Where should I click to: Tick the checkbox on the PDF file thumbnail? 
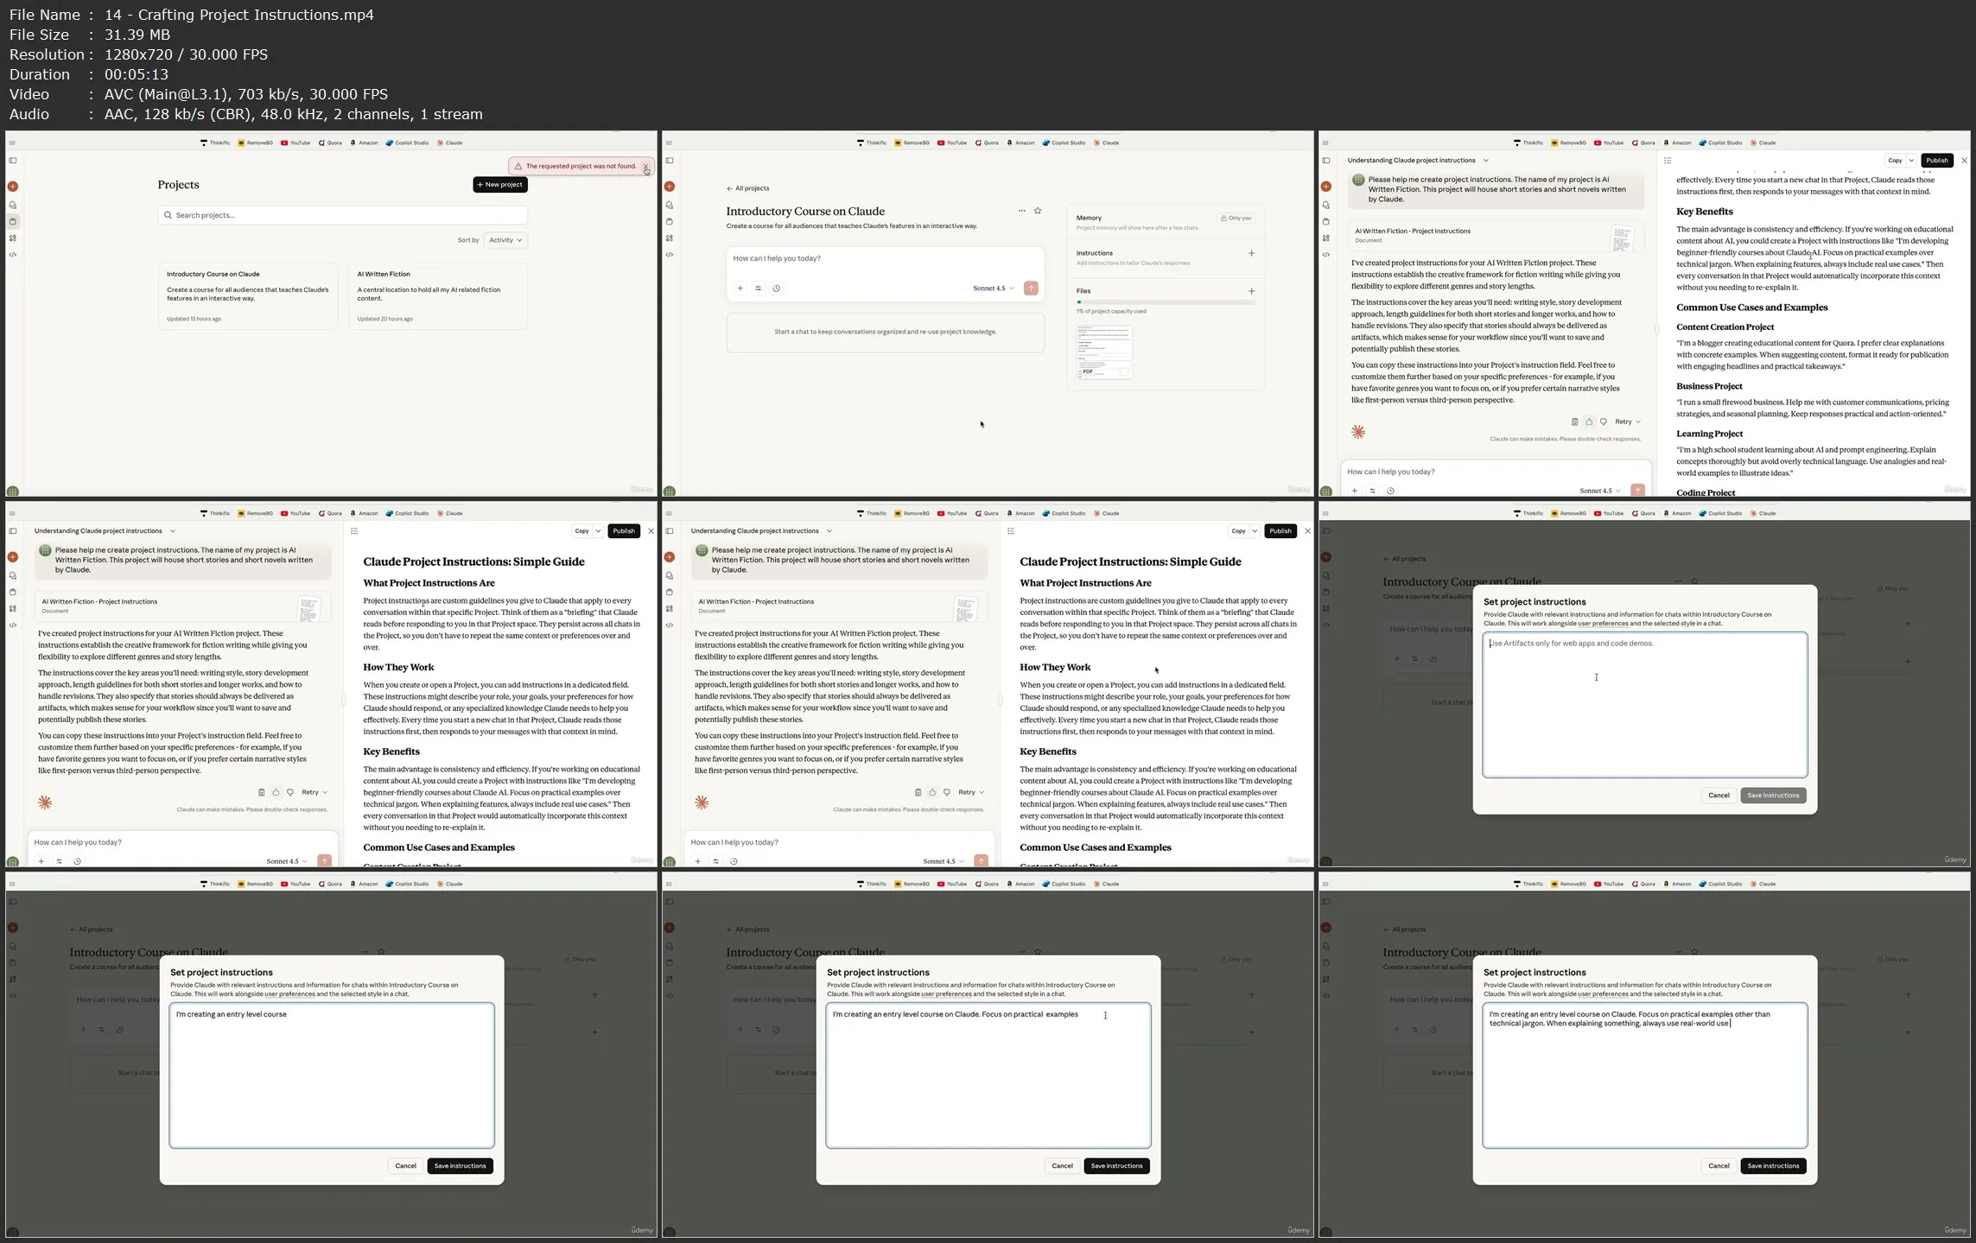(1123, 372)
